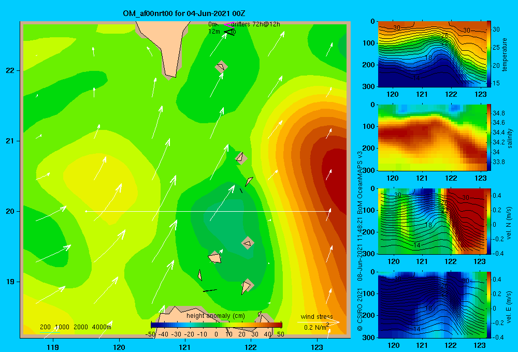518x352 pixels.
Task: Click the '14' contour label in the temperature panel
Action: (x=416, y=78)
